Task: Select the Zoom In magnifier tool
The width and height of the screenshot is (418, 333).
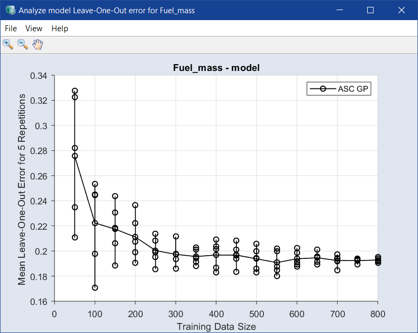Action: (x=8, y=44)
